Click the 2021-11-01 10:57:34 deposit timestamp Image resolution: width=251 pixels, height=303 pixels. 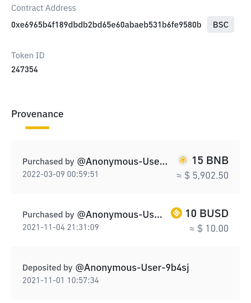tap(61, 280)
